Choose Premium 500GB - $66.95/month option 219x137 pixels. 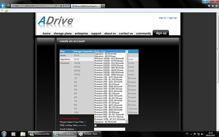[x=110, y=68]
